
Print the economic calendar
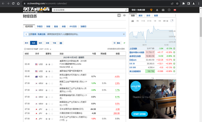(124, 15)
